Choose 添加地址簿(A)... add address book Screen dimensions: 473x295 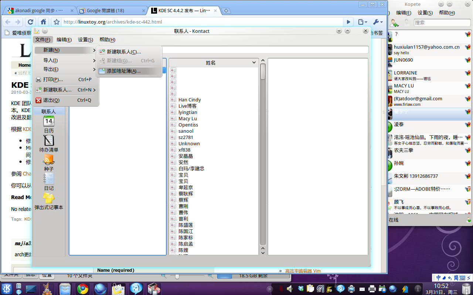(129, 71)
